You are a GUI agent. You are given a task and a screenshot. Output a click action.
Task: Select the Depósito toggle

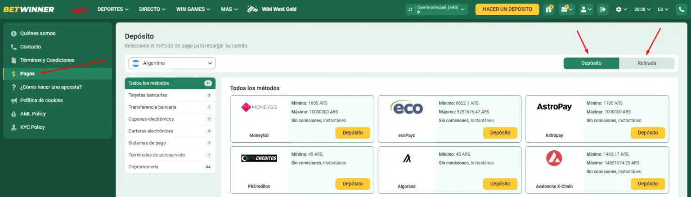click(x=591, y=63)
